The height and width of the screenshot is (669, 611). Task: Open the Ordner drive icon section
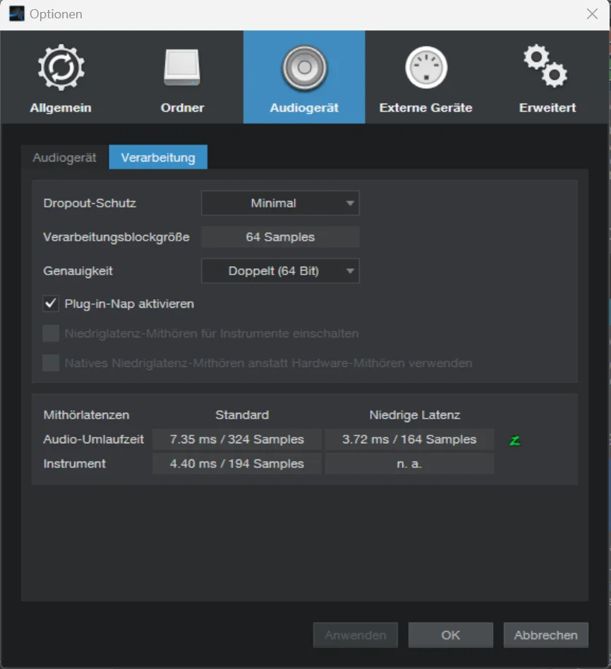[x=182, y=68]
